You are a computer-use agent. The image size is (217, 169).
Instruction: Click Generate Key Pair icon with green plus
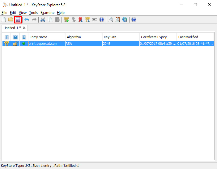[66, 19]
